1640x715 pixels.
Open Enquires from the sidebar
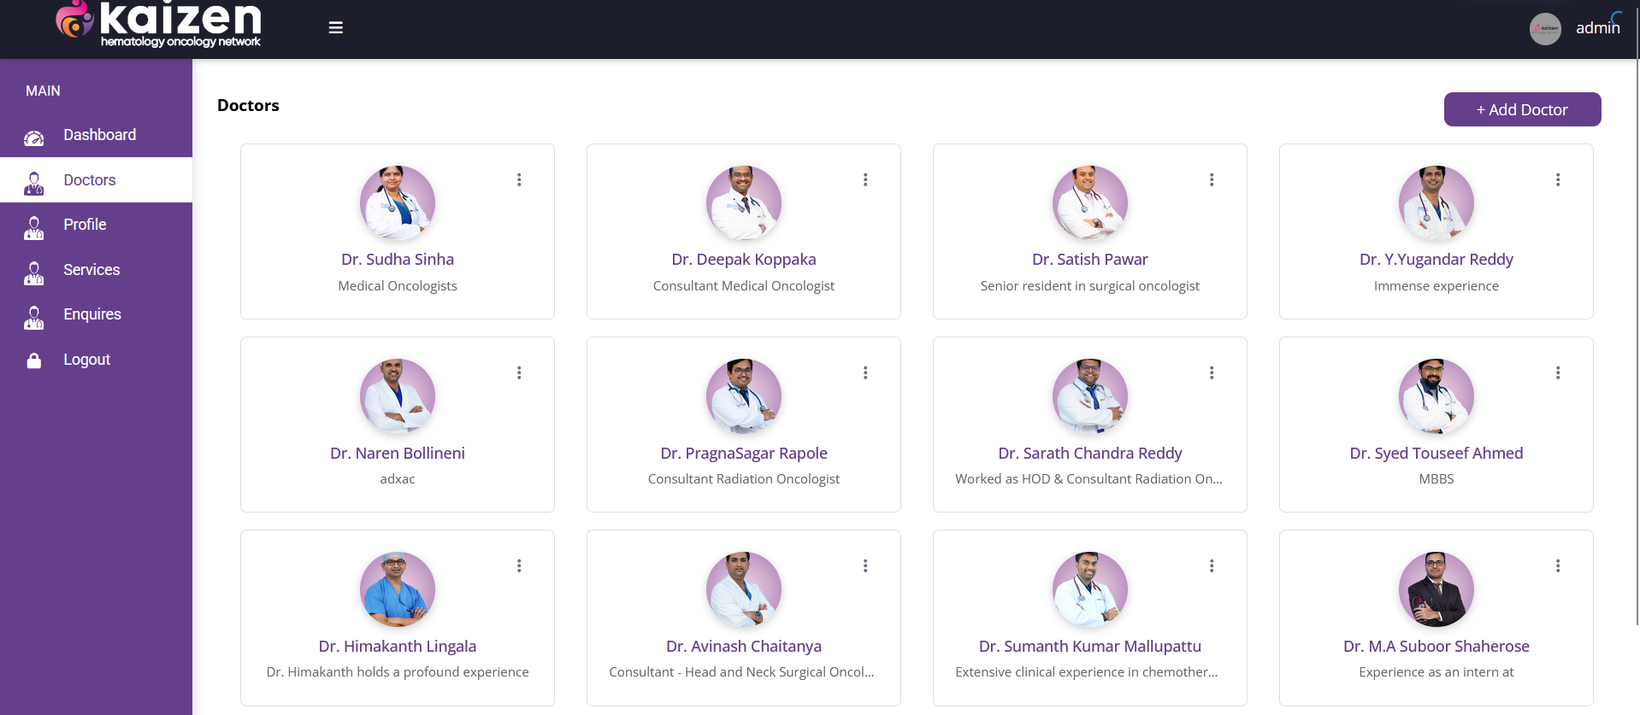click(96, 314)
